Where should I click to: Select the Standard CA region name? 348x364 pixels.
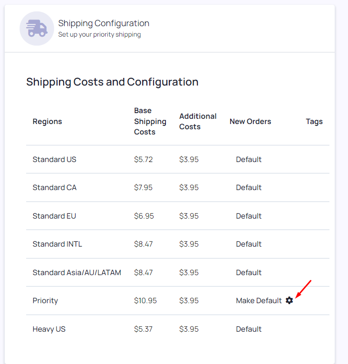pyautogui.click(x=55, y=187)
